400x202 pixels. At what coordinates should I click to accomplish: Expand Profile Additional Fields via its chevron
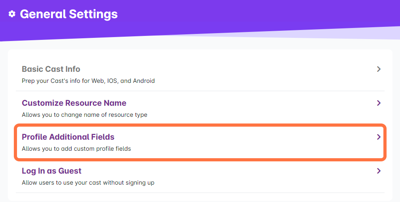point(379,137)
